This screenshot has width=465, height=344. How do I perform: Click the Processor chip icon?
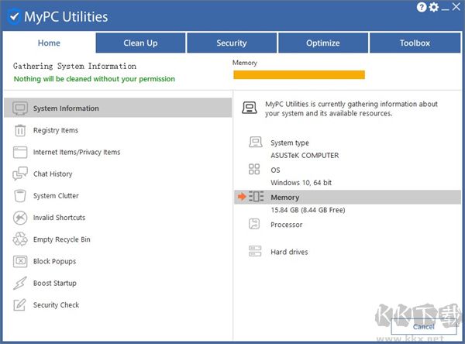tap(255, 224)
